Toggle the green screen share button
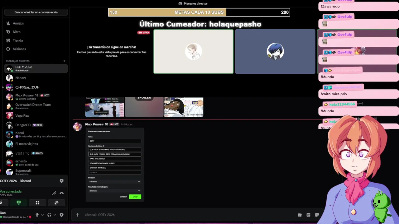The width and height of the screenshot is (399, 224). click(x=19, y=203)
